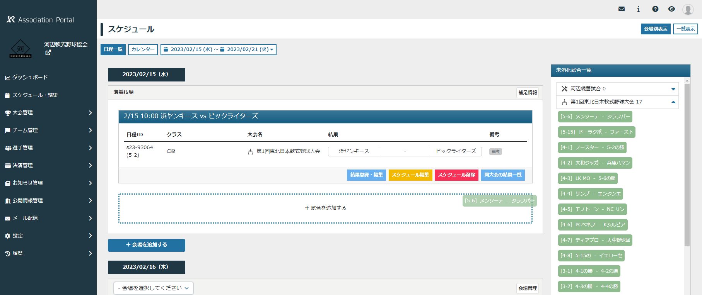This screenshot has height=295, width=702.
Task: Open ダッシュボード in the sidebar
Action: 30,77
